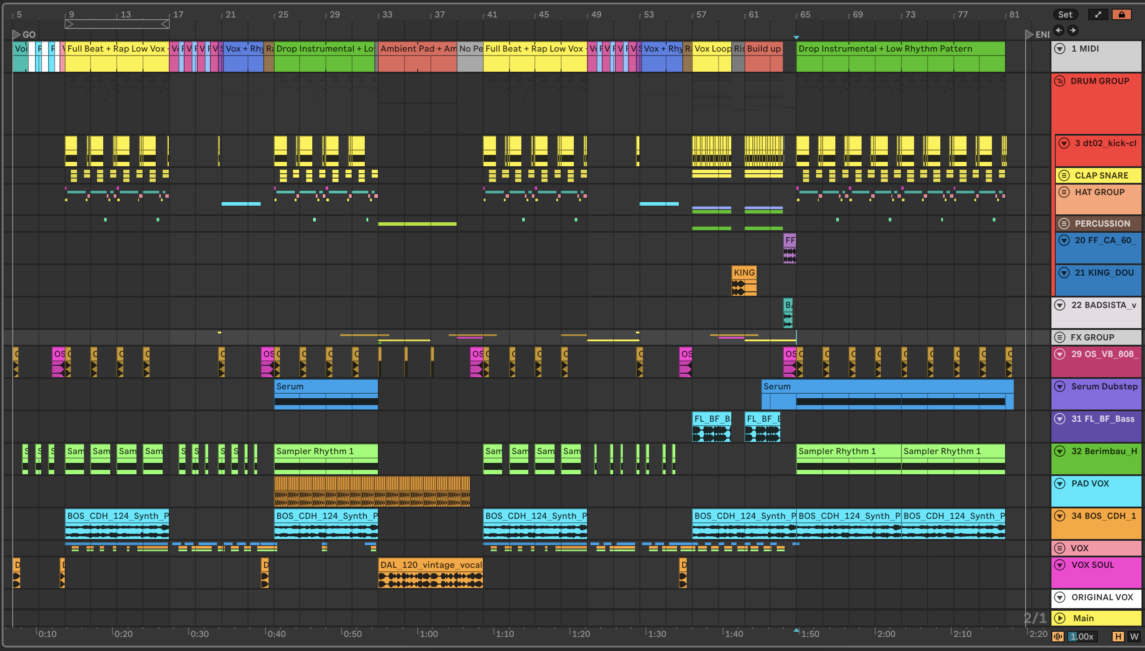Click bar 25 in the beat ruler
Viewport: 1145px width, 651px height.
(x=283, y=14)
